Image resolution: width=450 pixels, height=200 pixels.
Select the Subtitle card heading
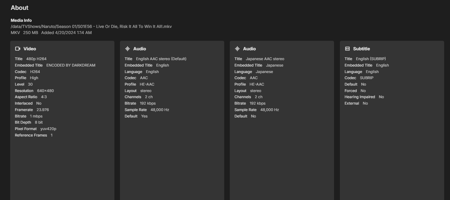click(361, 49)
